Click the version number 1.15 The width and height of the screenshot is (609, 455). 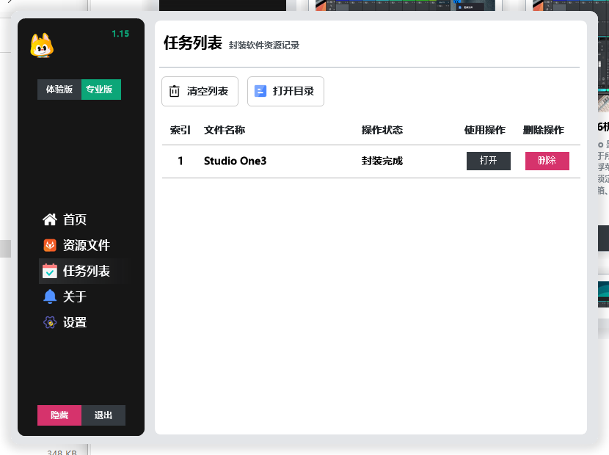click(x=120, y=33)
